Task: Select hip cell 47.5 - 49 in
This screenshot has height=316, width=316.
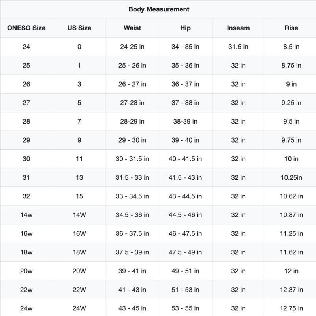Action: click(x=185, y=252)
